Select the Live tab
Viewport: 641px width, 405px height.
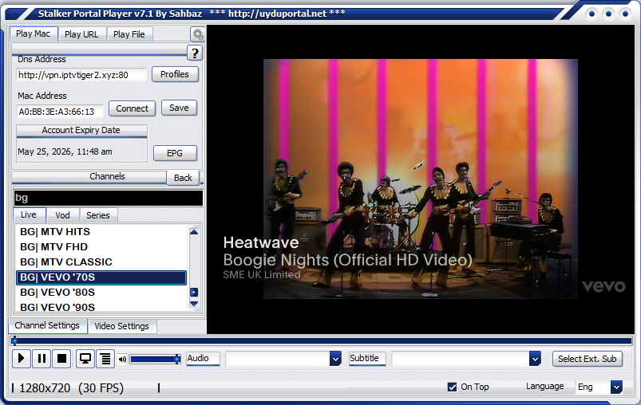(29, 214)
